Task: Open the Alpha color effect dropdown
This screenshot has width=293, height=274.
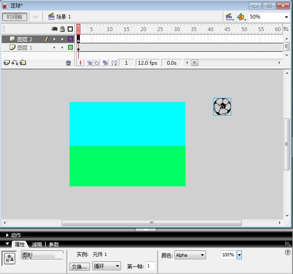Action: tap(190, 255)
